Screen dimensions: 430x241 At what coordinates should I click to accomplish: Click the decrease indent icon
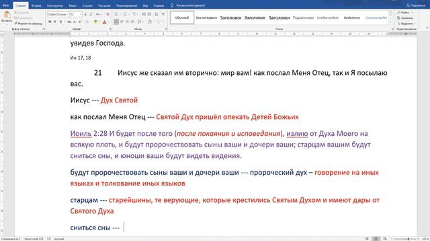[x=144, y=14]
